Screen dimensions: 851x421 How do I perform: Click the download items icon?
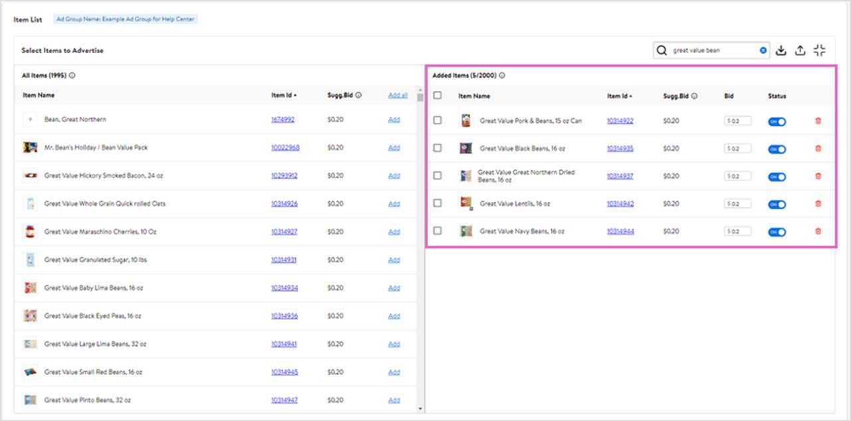[x=781, y=50]
